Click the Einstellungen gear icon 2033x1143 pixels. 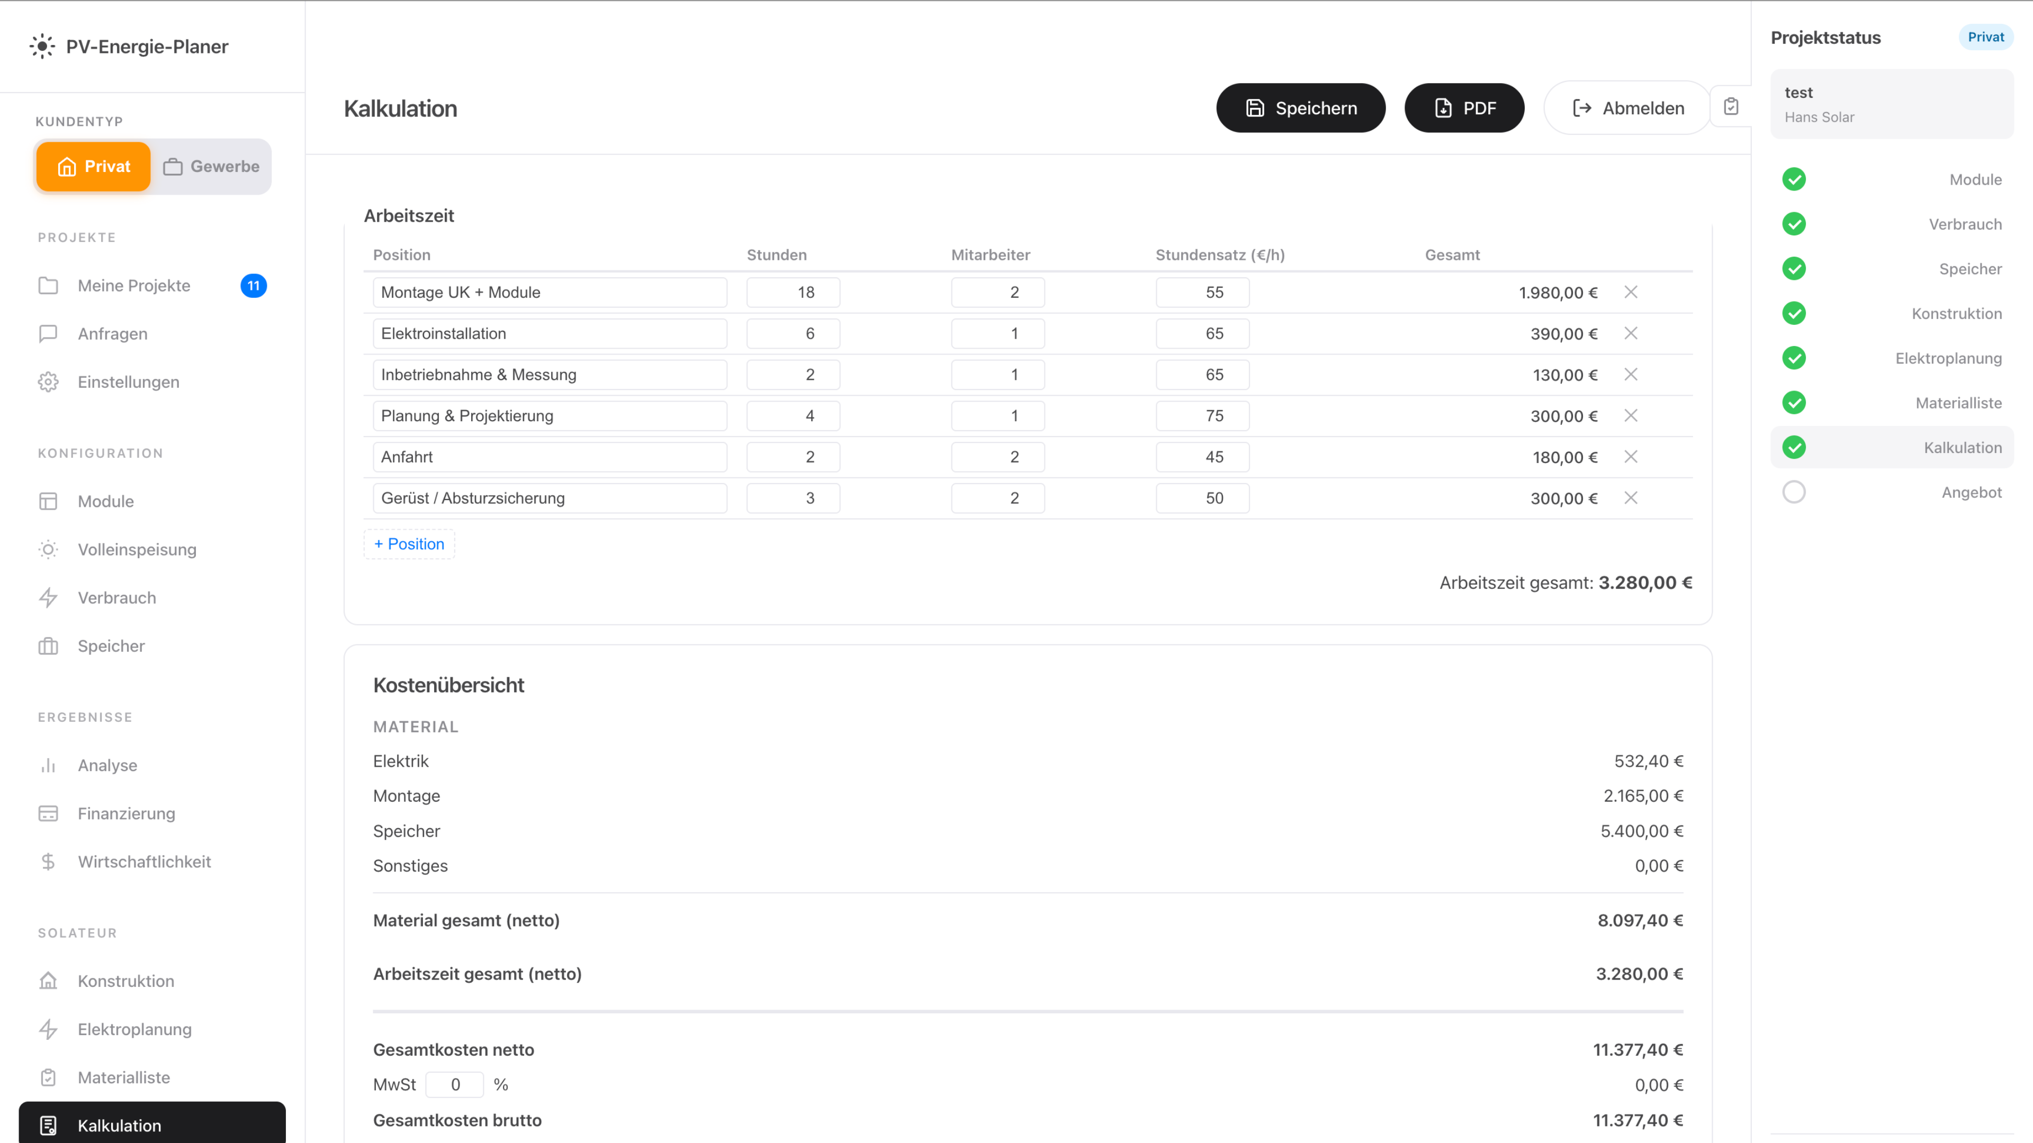48,382
